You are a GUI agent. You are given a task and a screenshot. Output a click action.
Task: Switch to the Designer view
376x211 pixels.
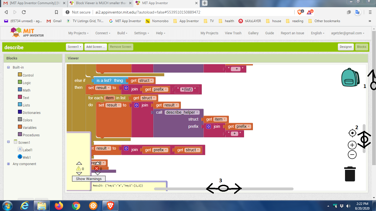346,47
